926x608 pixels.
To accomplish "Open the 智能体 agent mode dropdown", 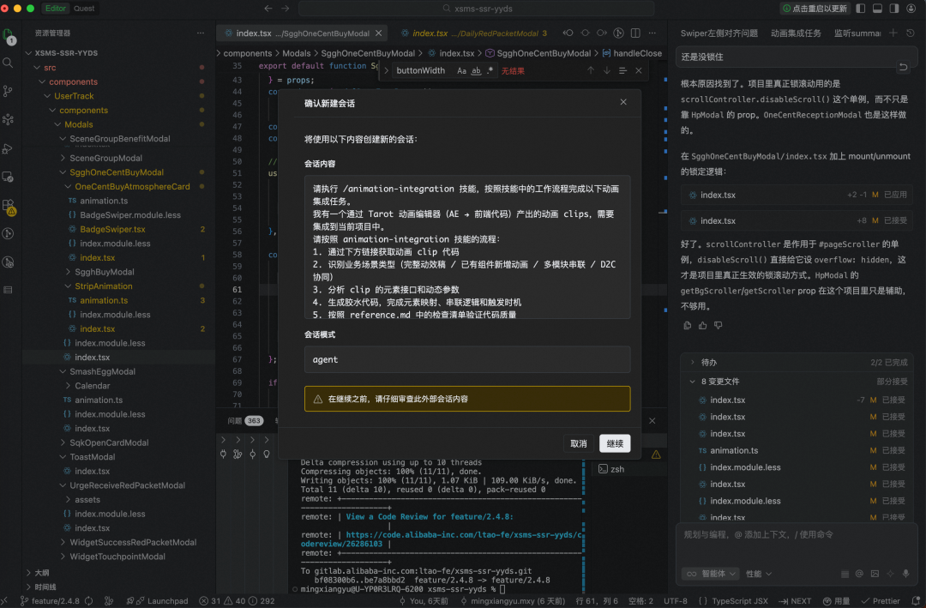I will [x=711, y=574].
